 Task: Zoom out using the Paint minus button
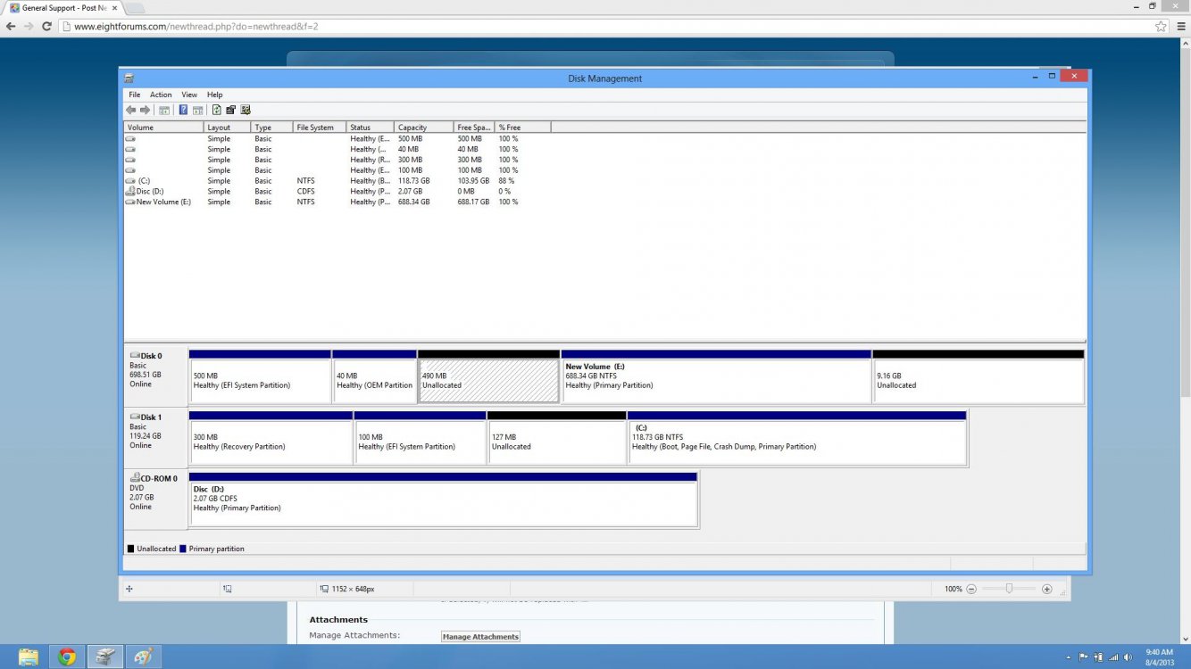click(971, 589)
